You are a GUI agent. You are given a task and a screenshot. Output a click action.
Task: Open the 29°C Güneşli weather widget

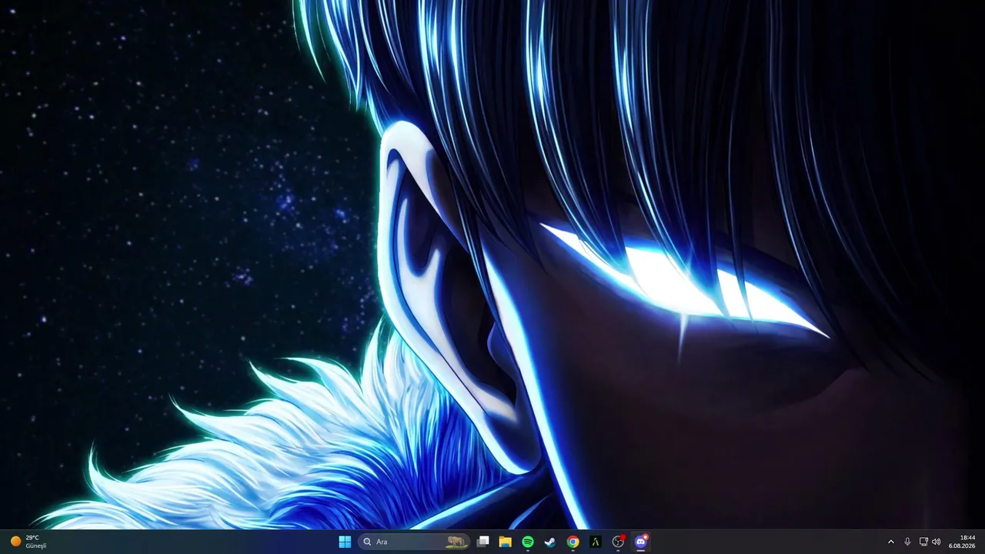tap(28, 542)
